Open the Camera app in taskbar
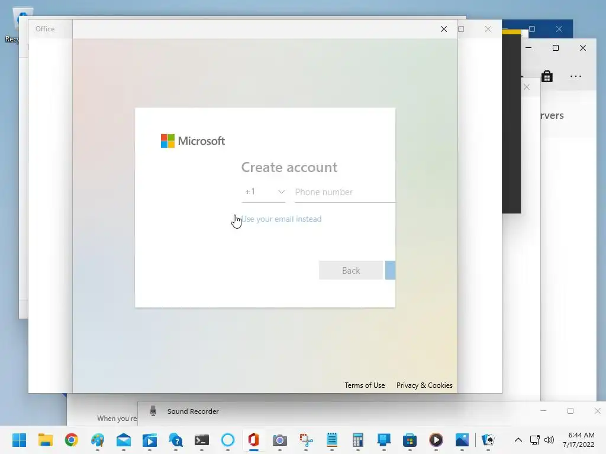Screen dimensions: 606x454 click(280, 440)
